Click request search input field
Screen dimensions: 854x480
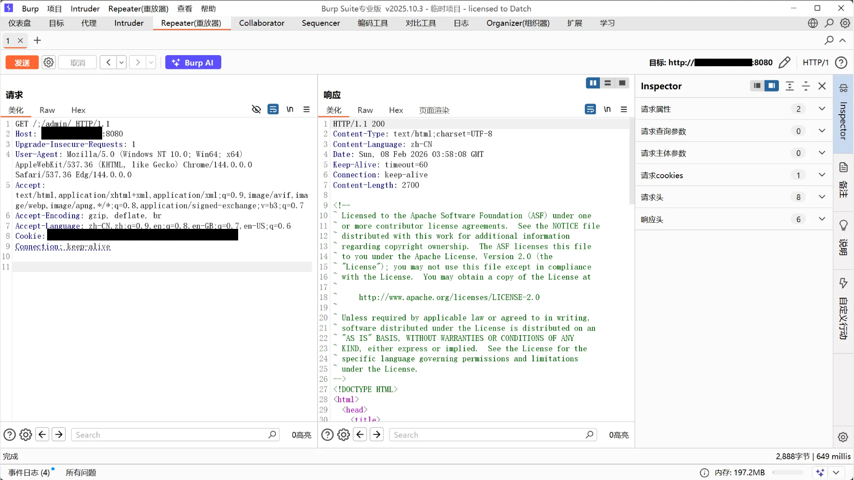pos(175,435)
